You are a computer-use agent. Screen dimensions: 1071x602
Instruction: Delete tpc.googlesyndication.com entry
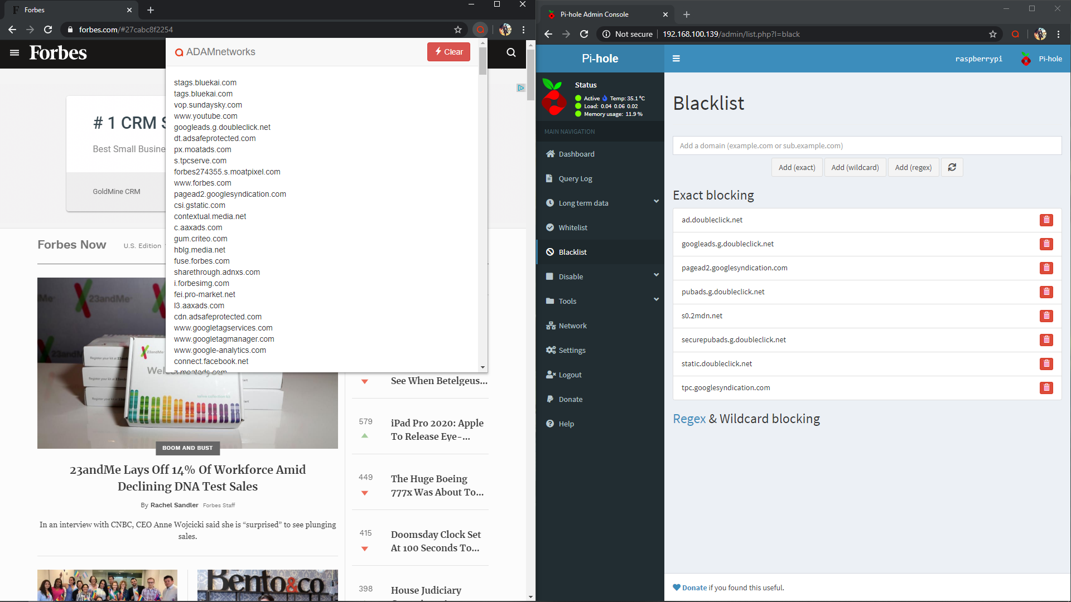click(x=1046, y=388)
